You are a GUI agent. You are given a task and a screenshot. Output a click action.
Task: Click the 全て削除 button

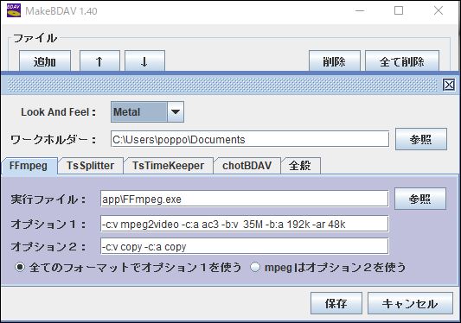pos(402,61)
